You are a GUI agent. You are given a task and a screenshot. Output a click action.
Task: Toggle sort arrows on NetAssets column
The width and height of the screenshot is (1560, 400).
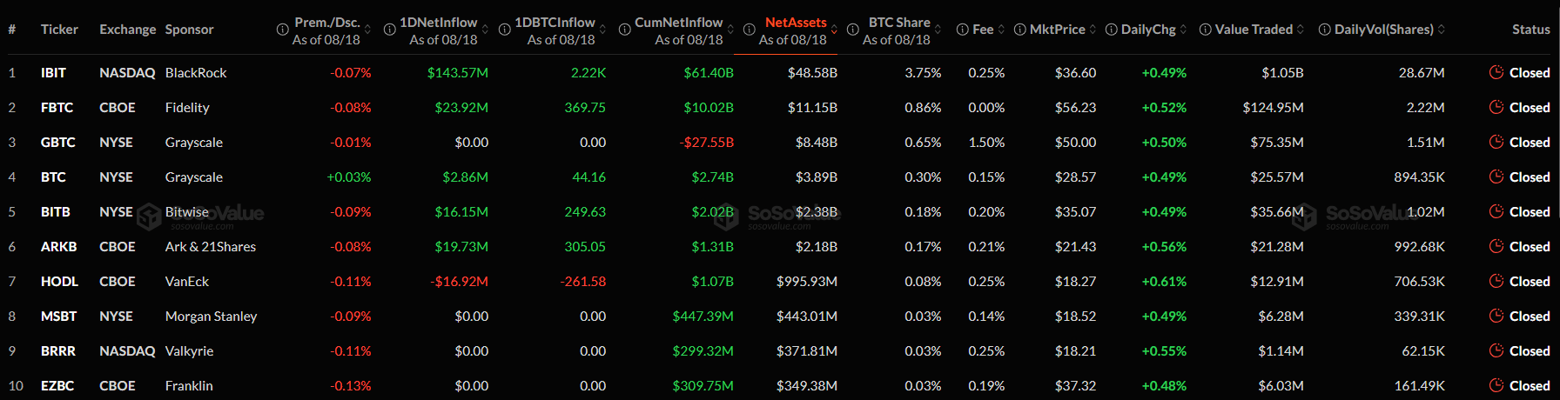[x=834, y=30]
